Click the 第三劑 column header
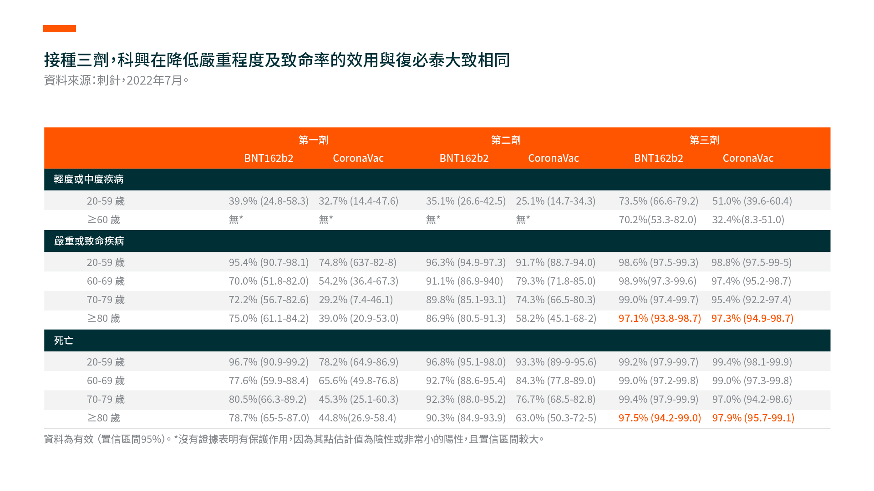874x491 pixels. pos(704,140)
